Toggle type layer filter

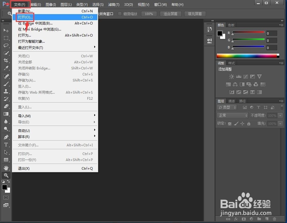pos(259,107)
